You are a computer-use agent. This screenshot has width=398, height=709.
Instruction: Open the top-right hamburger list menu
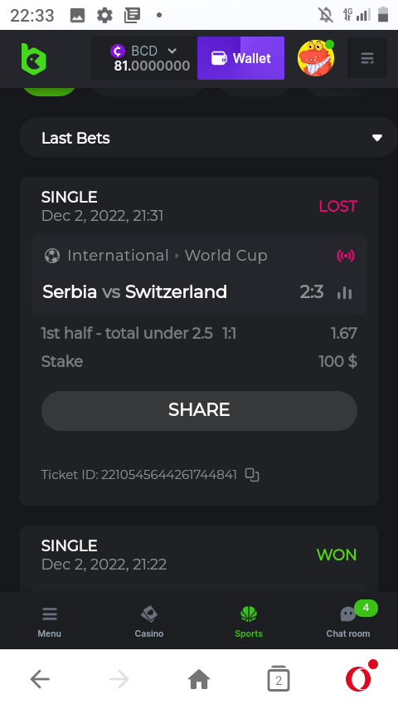[366, 58]
